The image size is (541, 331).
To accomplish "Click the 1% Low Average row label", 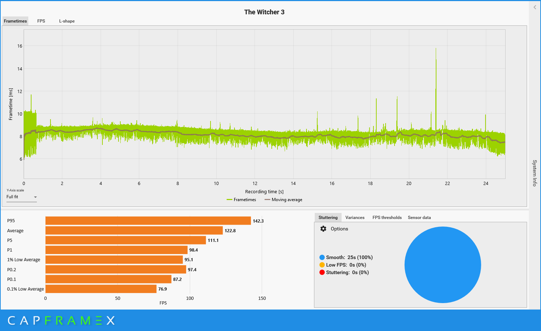I will (x=24, y=260).
